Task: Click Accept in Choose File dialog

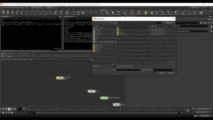Action: click(x=162, y=73)
